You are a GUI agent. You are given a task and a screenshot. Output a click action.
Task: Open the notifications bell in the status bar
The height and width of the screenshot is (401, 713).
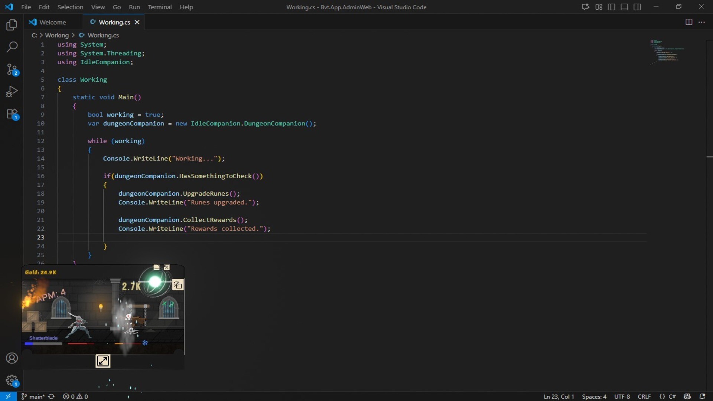pyautogui.click(x=703, y=396)
